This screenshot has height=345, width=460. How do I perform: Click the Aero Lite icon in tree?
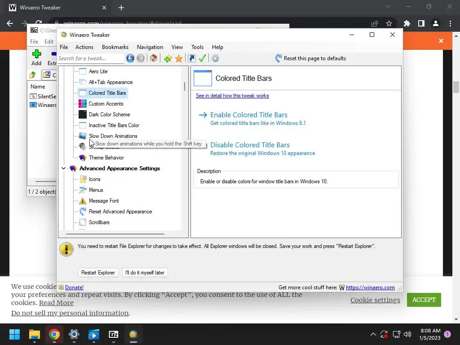point(83,71)
